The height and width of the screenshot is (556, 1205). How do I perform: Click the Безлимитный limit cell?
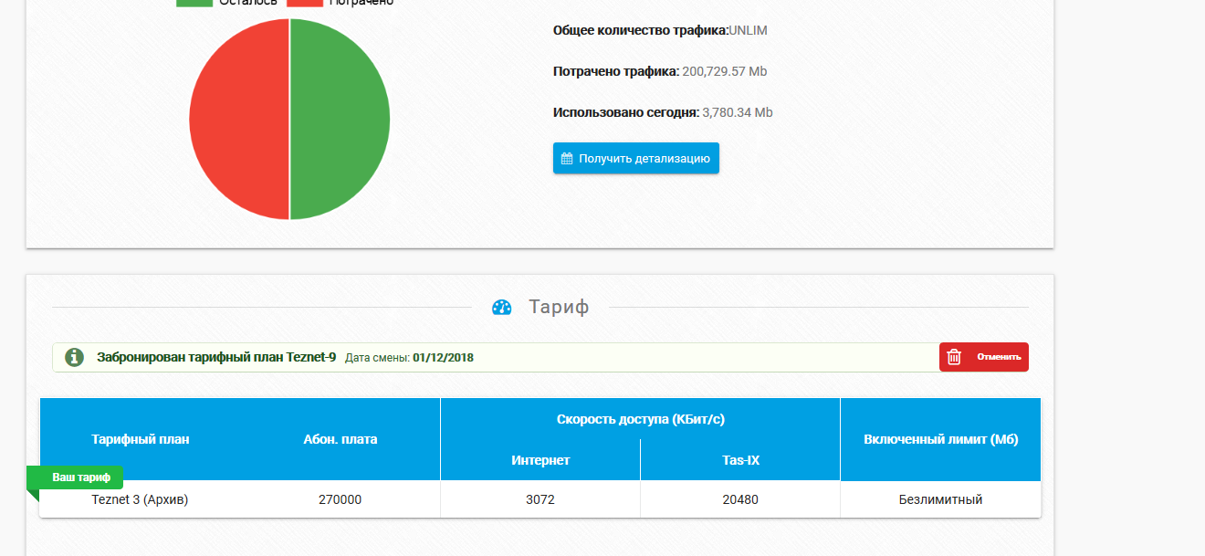[x=940, y=499]
